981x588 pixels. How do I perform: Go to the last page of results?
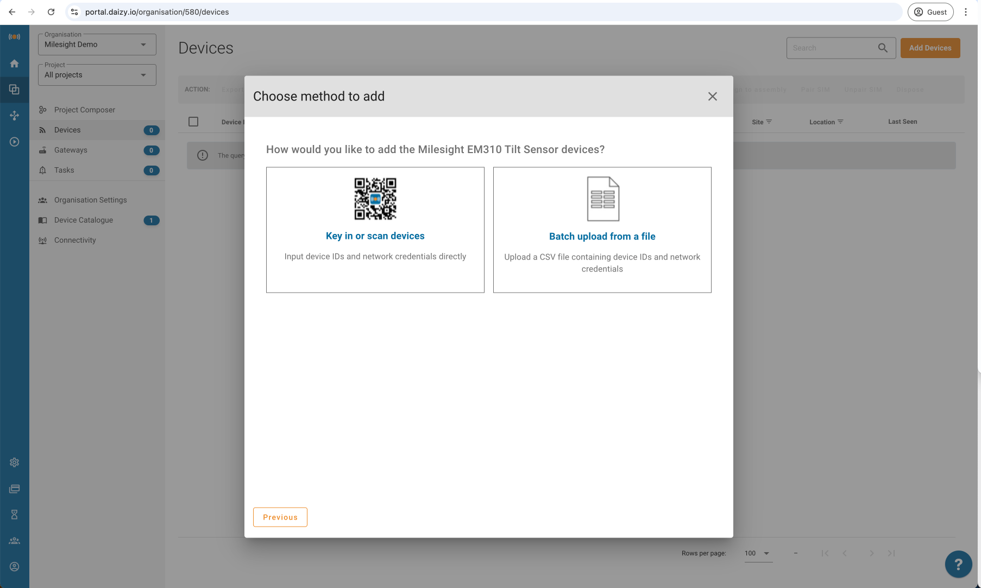(x=891, y=553)
